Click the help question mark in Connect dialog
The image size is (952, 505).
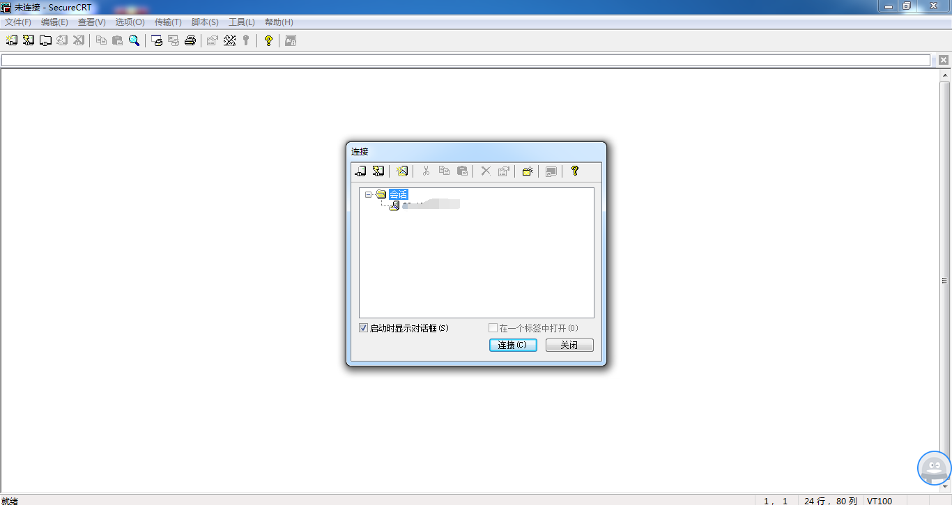click(x=575, y=171)
